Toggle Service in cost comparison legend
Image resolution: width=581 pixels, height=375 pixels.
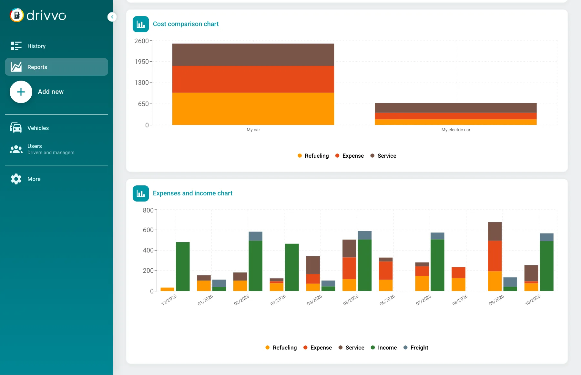tap(383, 156)
